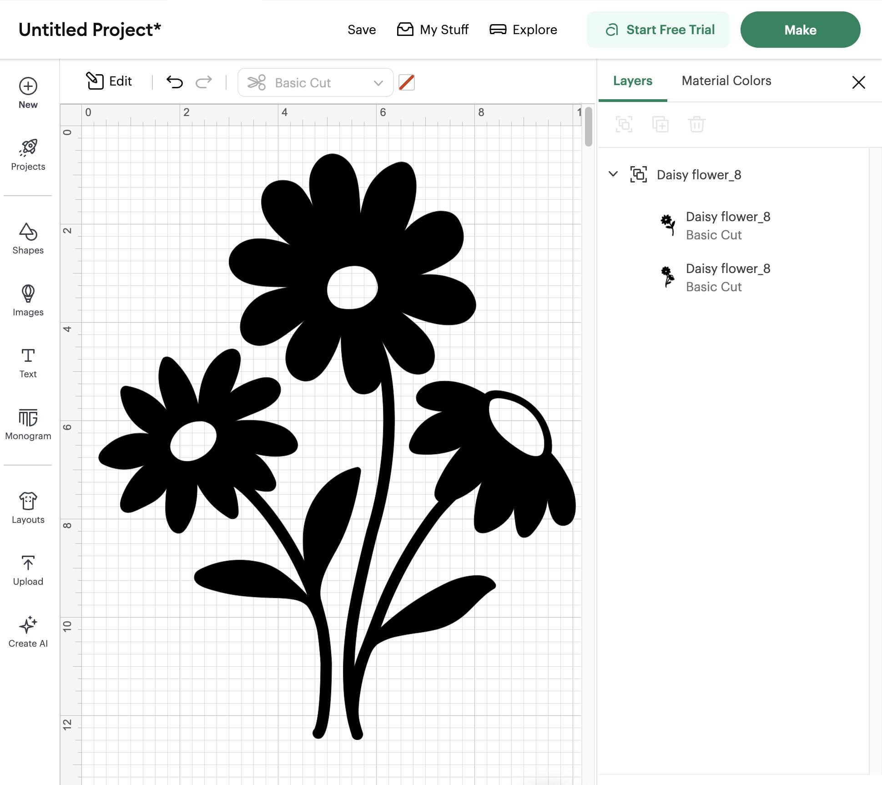The image size is (882, 785).
Task: Open the Images library
Action: pyautogui.click(x=28, y=300)
